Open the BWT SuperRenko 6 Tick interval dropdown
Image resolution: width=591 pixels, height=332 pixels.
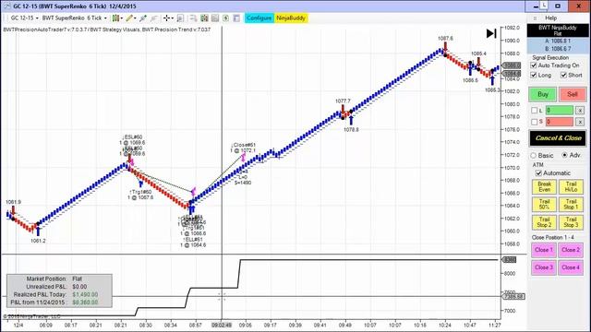click(x=74, y=18)
